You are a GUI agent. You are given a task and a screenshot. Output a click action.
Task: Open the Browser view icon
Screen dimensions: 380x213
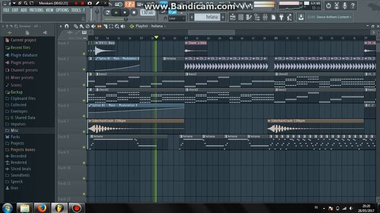257,17
